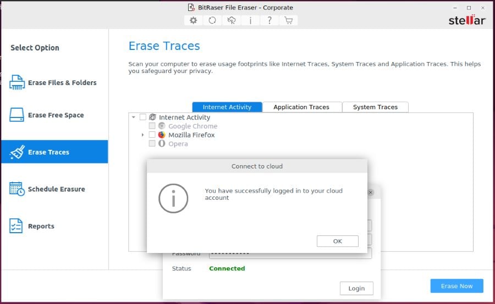The height and width of the screenshot is (304, 495).
Task: Switch to the Internet Activity tab
Action: (x=227, y=107)
